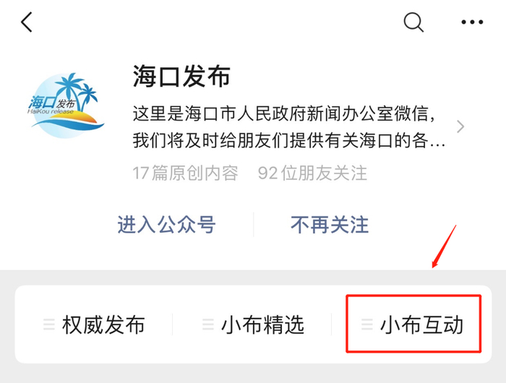The height and width of the screenshot is (383, 506).
Task: Tap the 海口发布 account name title
Action: pyautogui.click(x=181, y=76)
